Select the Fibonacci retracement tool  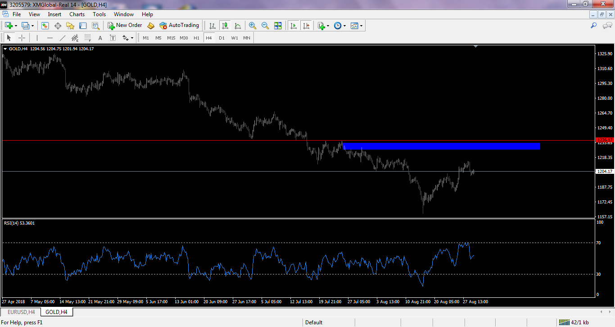pos(88,38)
